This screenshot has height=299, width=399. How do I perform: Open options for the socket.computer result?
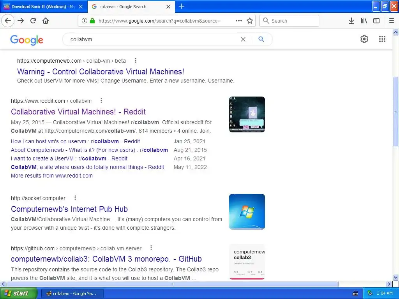pos(75,198)
